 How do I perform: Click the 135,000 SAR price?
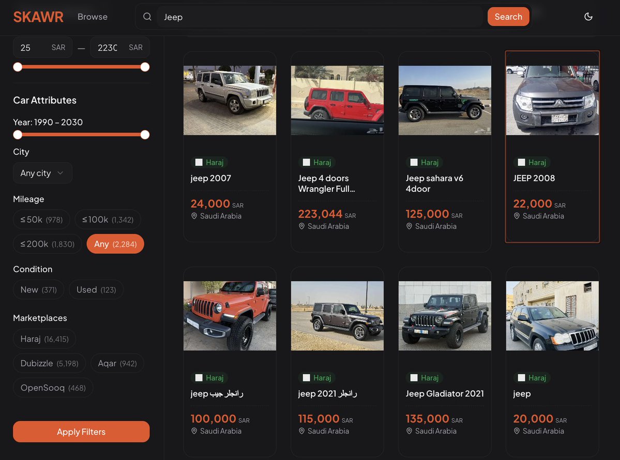(x=434, y=419)
